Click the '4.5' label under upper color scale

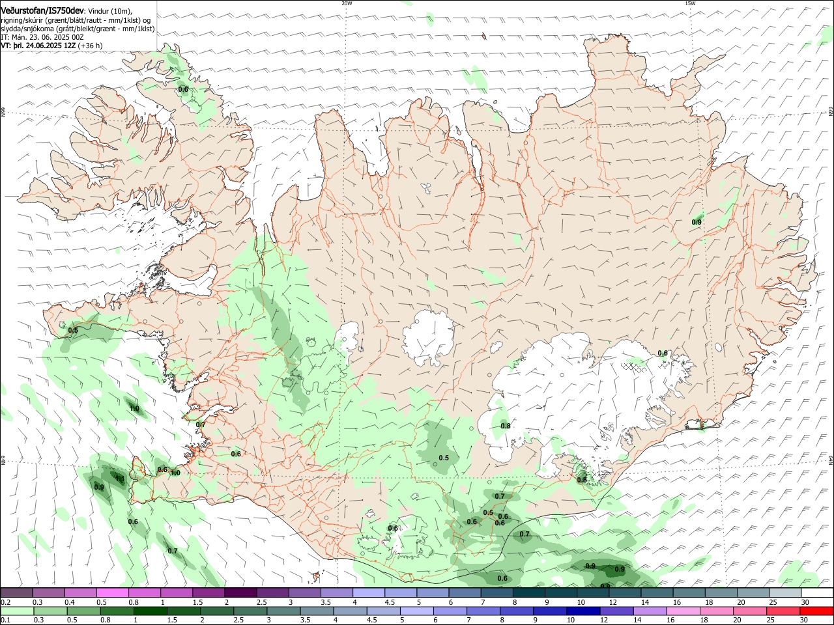point(390,602)
